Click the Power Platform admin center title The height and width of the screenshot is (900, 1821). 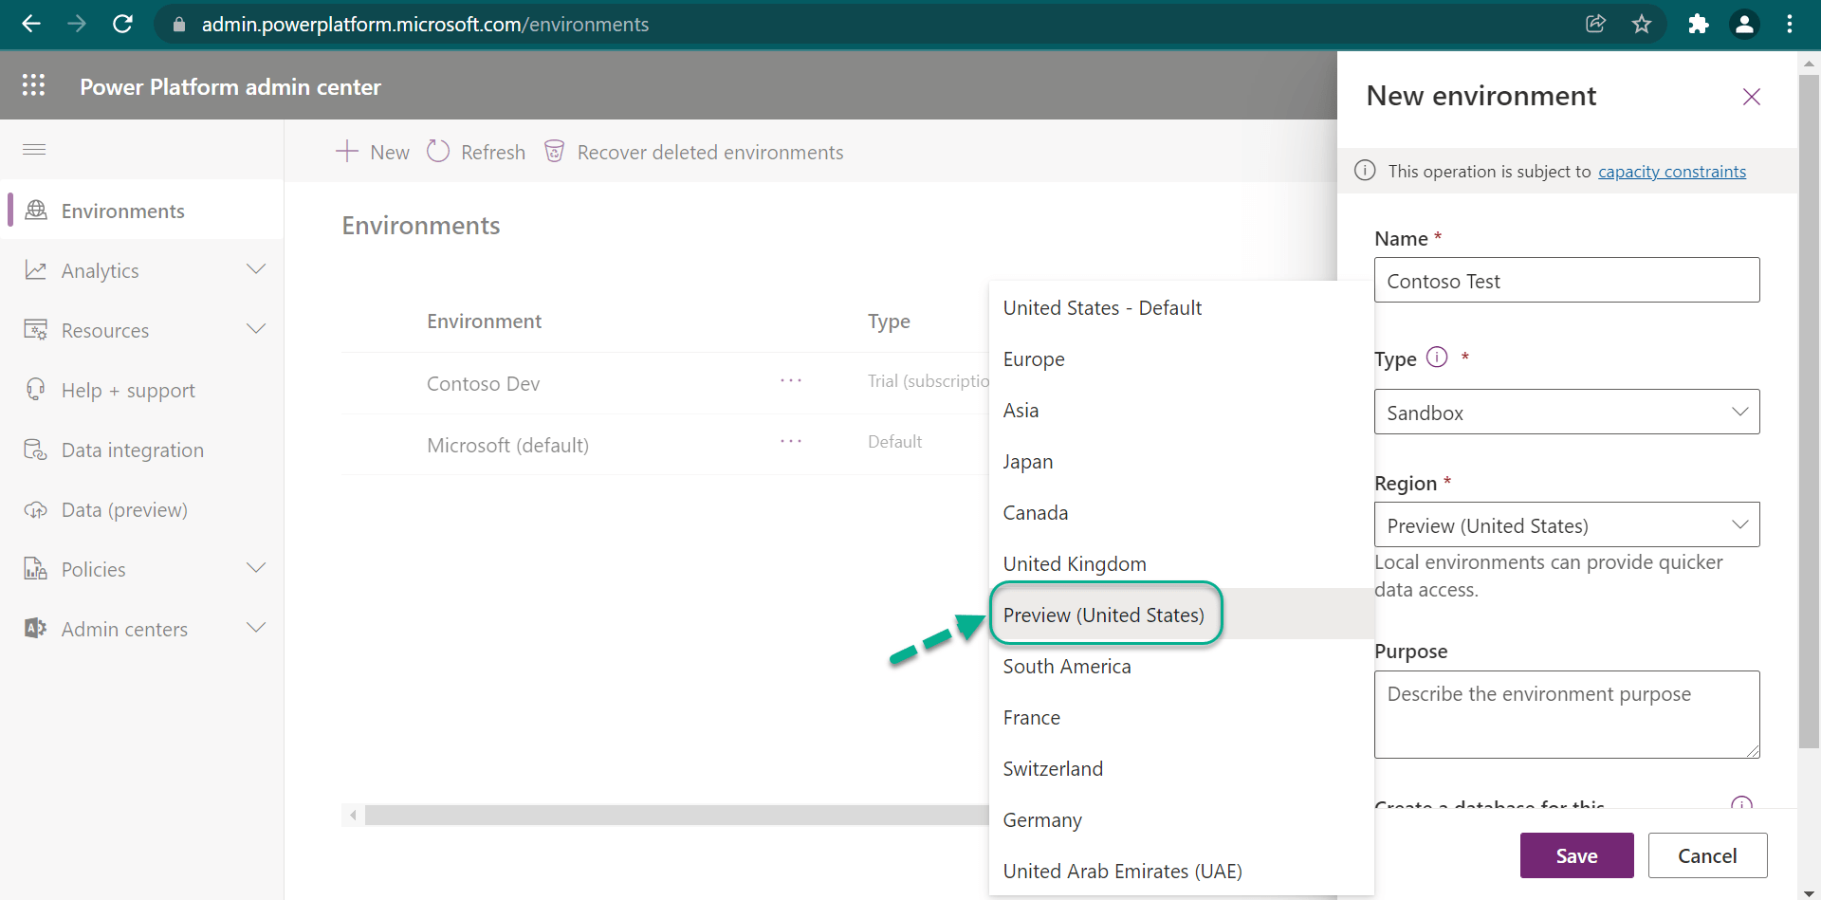point(230,86)
